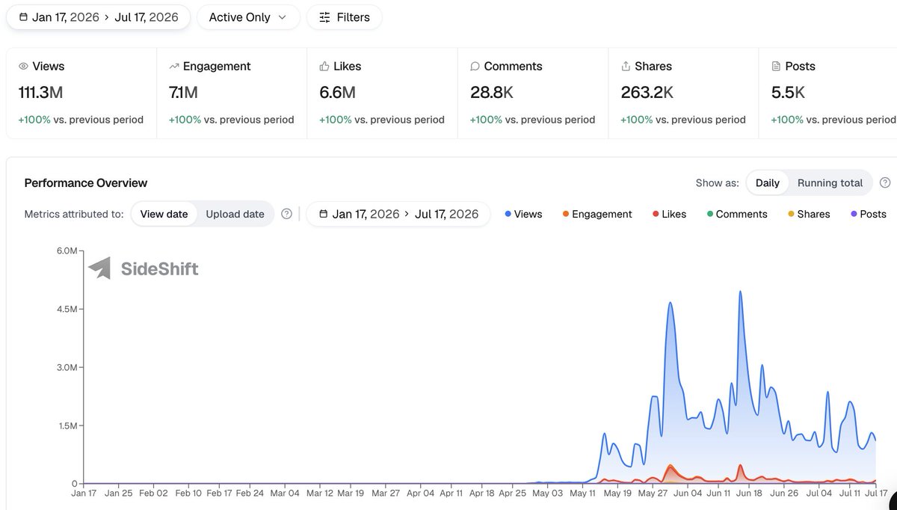Expand the Active Only dropdown
The image size is (897, 510).
[248, 17]
